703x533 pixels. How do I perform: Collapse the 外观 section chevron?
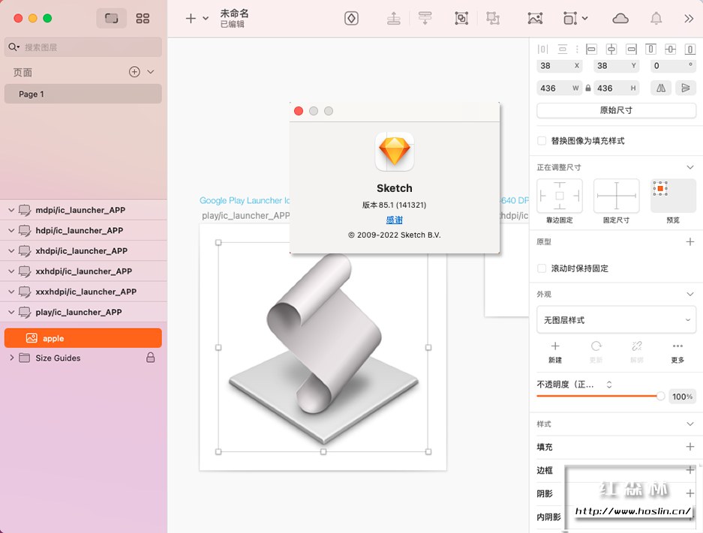pyautogui.click(x=690, y=294)
